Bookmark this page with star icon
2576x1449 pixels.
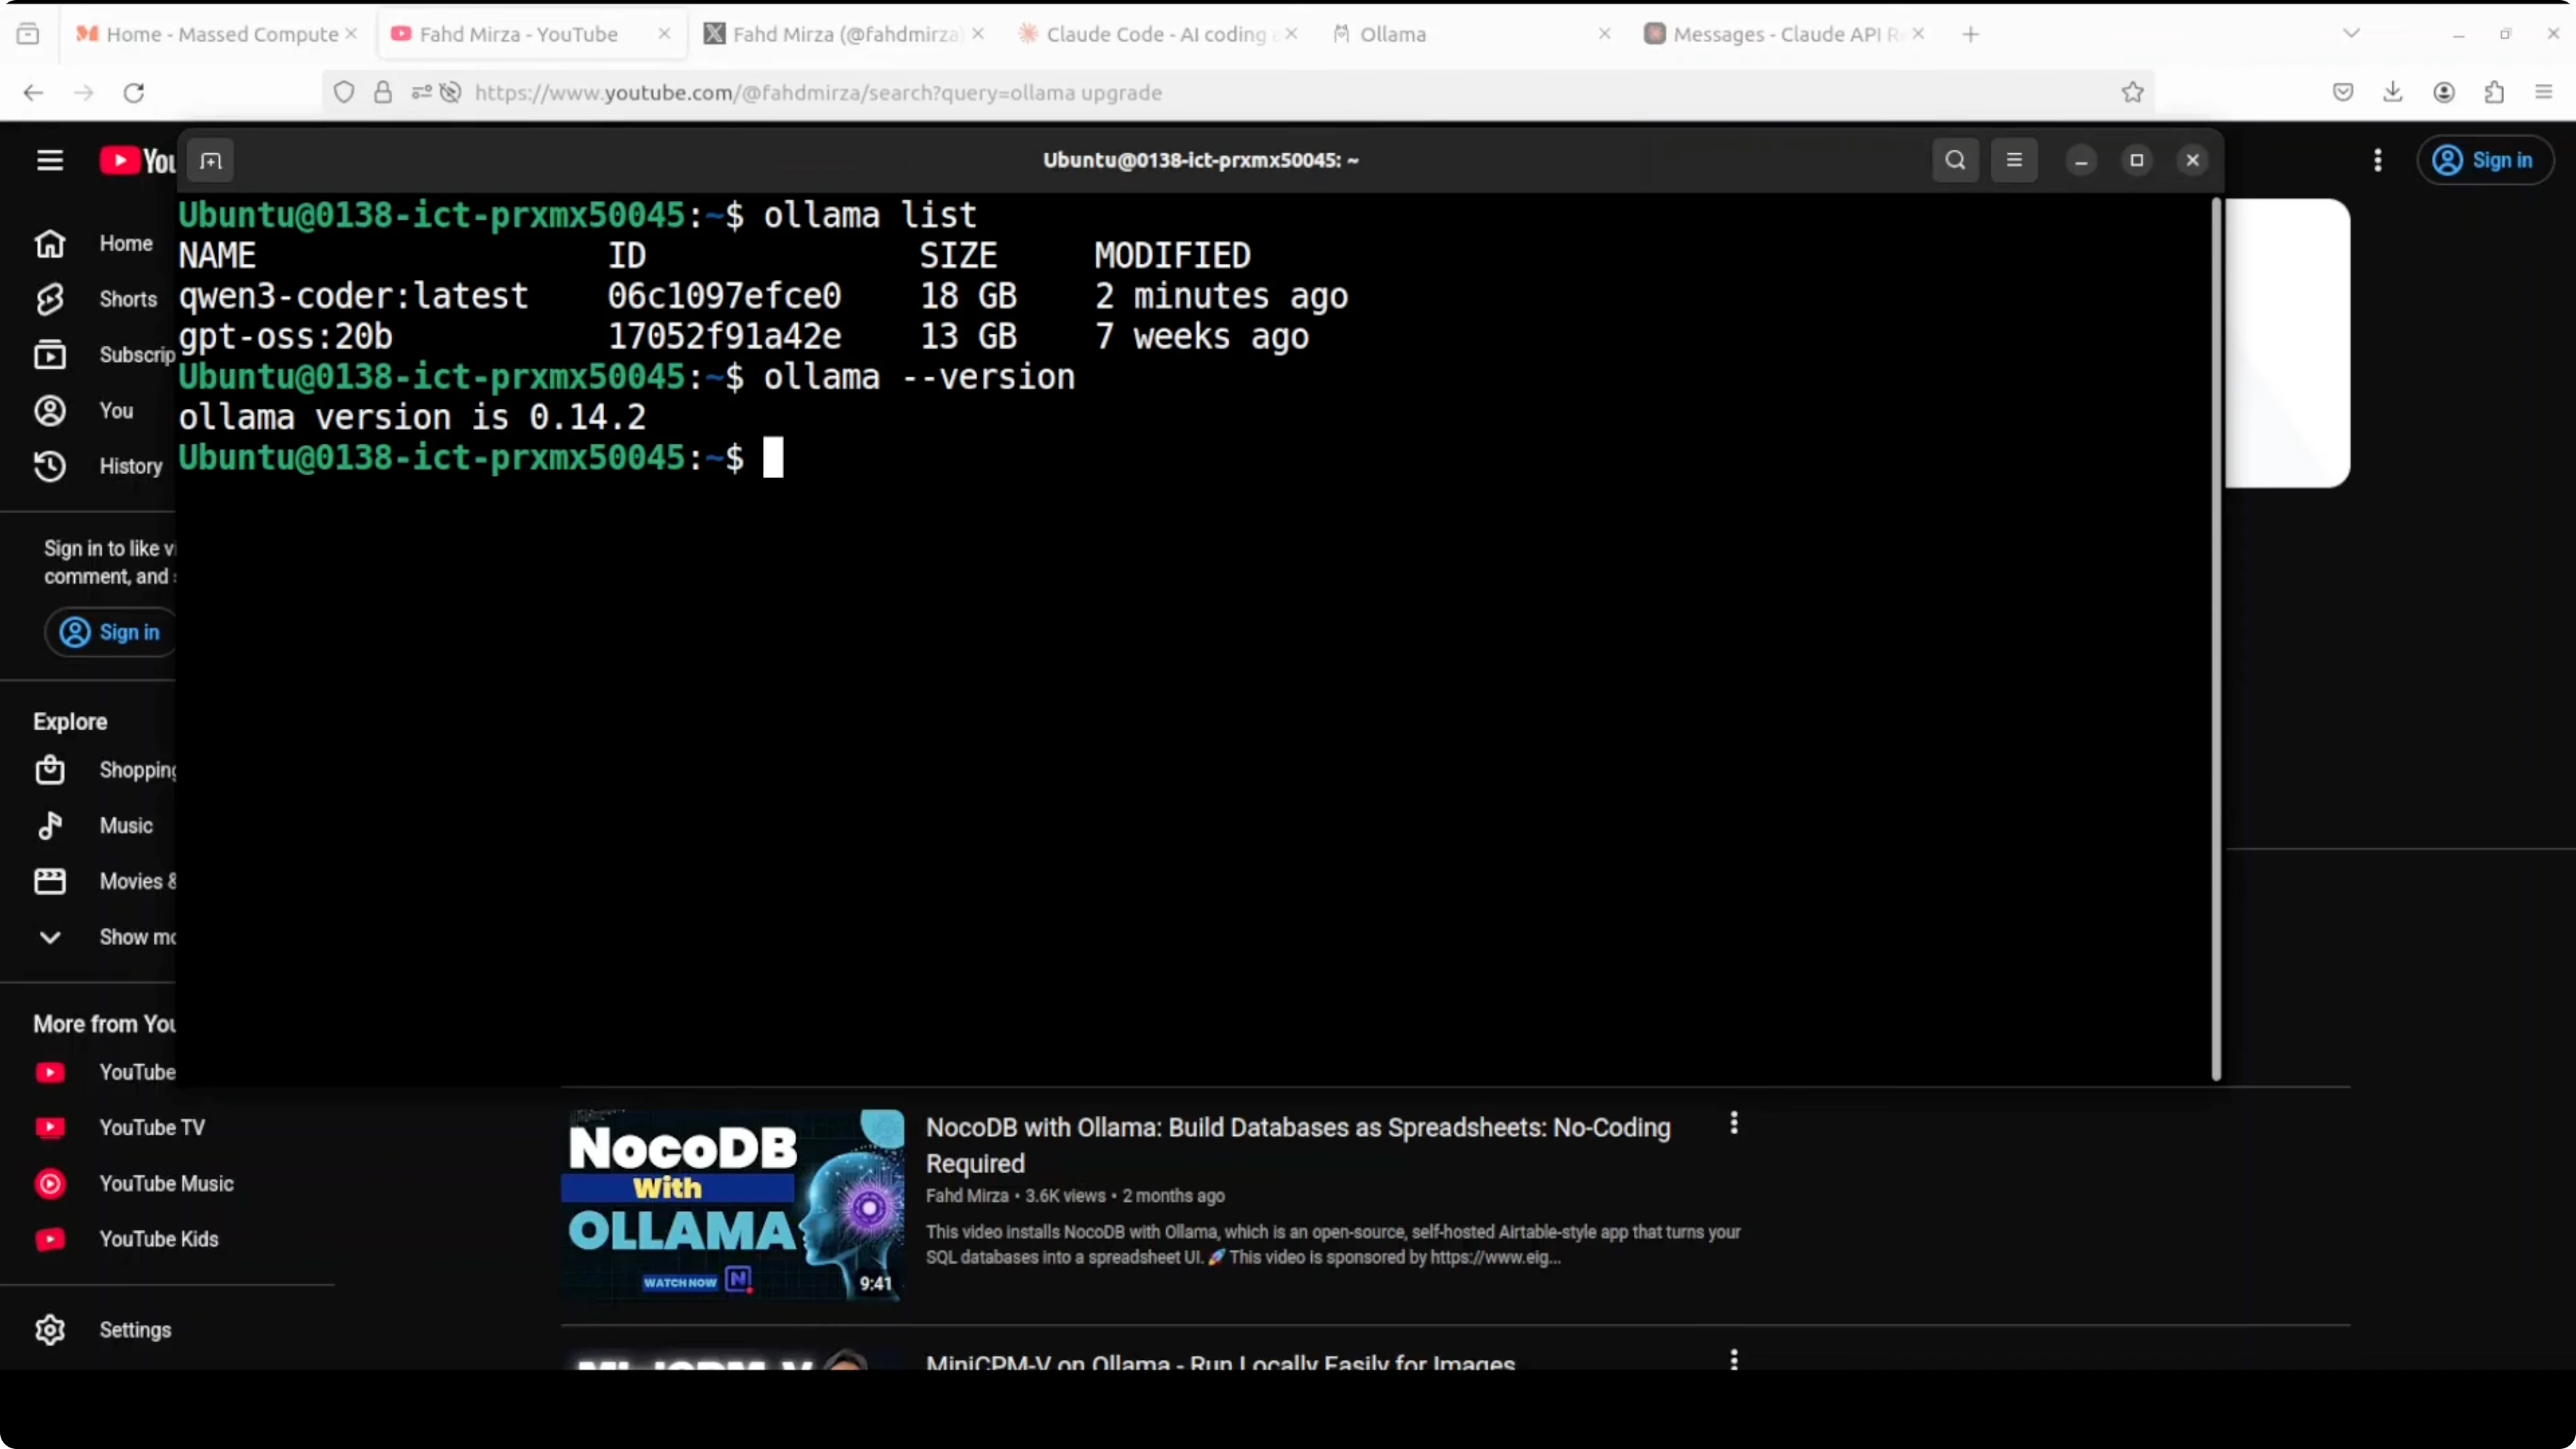click(x=2133, y=93)
